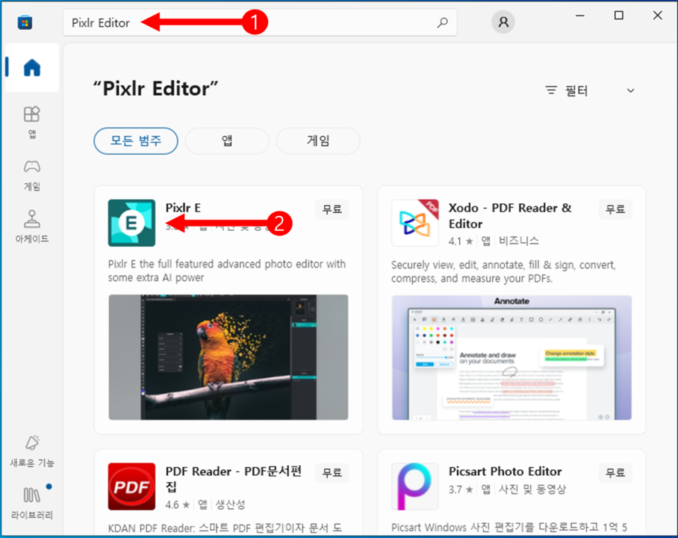This screenshot has height=538, width=678.
Task: Click the "Pixlr Editor" results heading
Action: [156, 89]
